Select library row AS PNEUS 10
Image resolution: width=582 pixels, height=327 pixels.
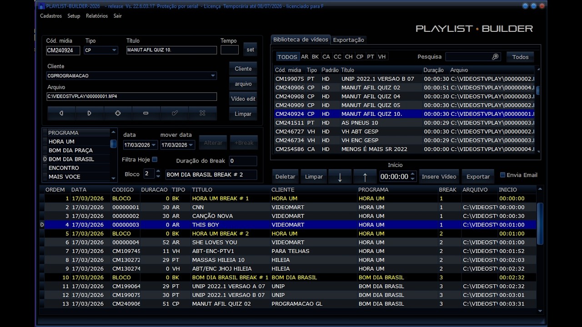pos(405,123)
